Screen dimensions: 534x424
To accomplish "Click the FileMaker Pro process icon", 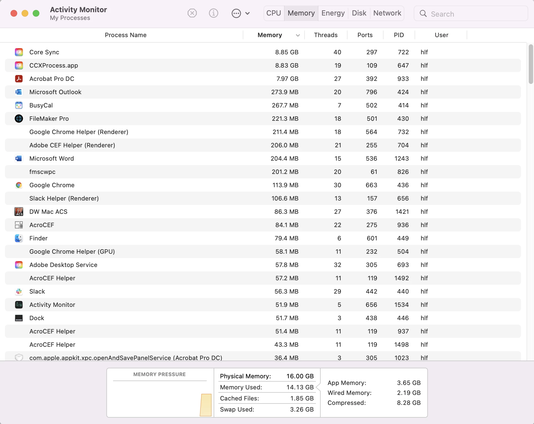I will click(x=19, y=119).
